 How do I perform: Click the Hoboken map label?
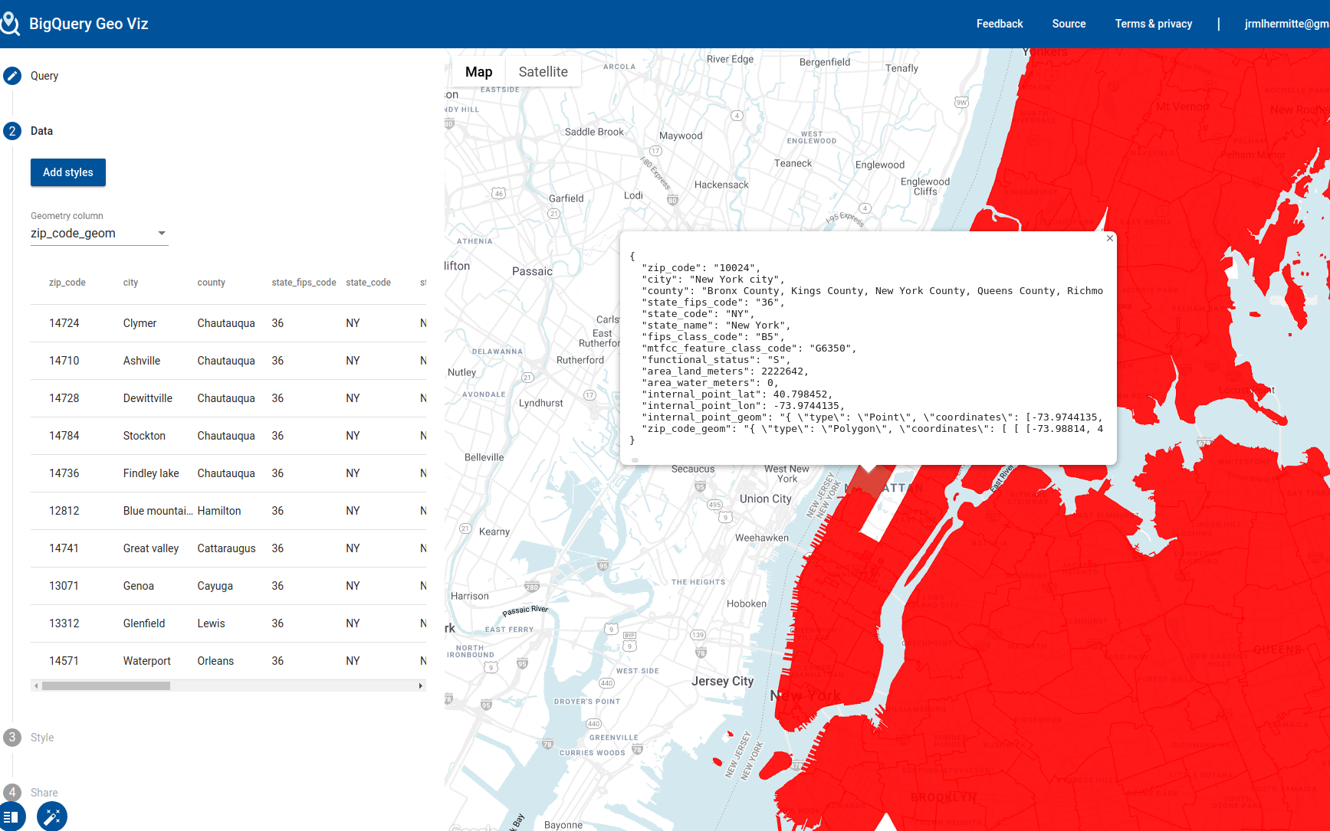[747, 604]
